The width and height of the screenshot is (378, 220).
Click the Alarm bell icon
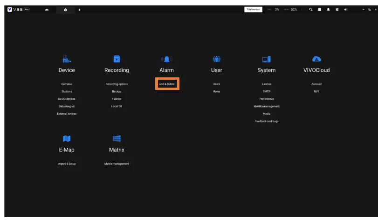pyautogui.click(x=166, y=59)
